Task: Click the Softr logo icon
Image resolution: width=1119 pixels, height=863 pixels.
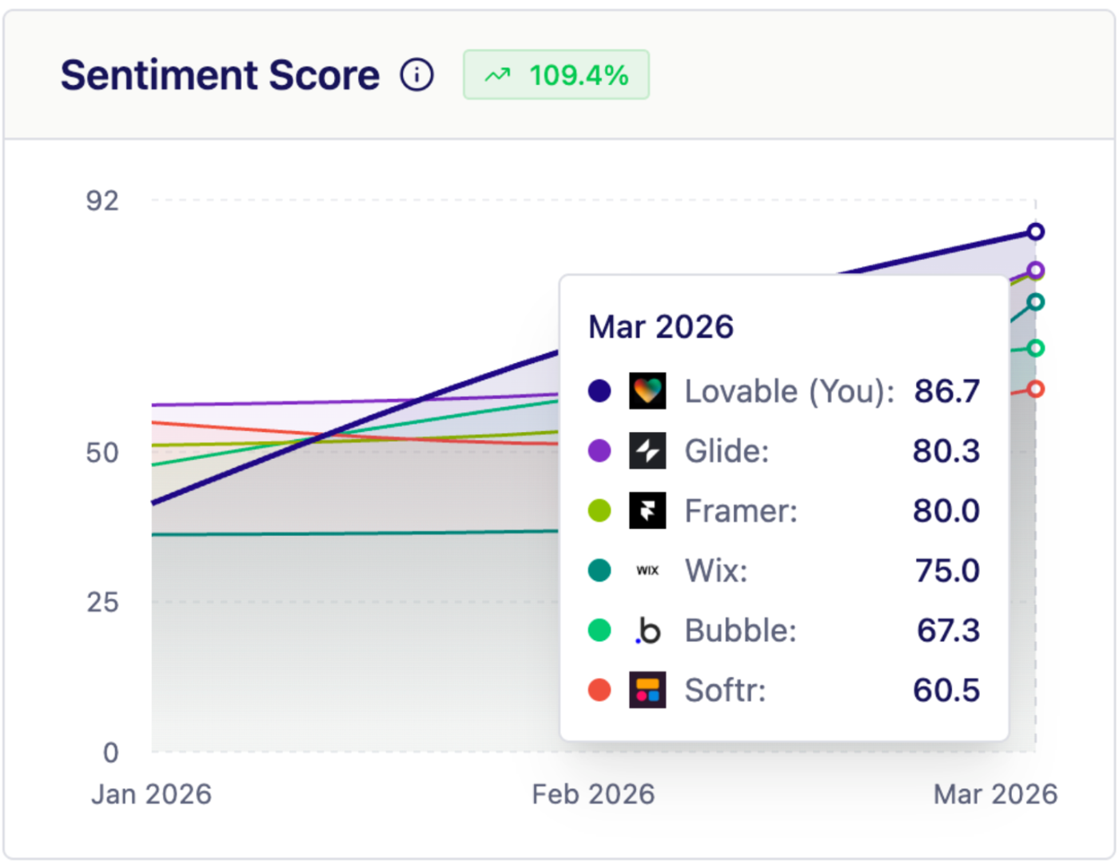Action: click(x=647, y=690)
